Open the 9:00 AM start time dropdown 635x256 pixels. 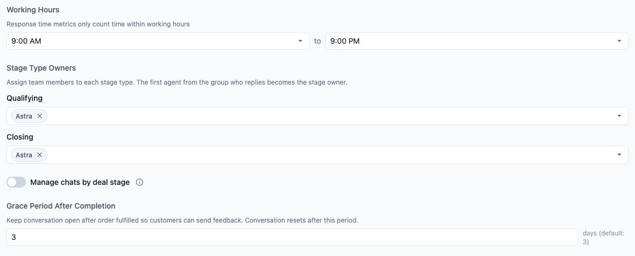pyautogui.click(x=158, y=41)
